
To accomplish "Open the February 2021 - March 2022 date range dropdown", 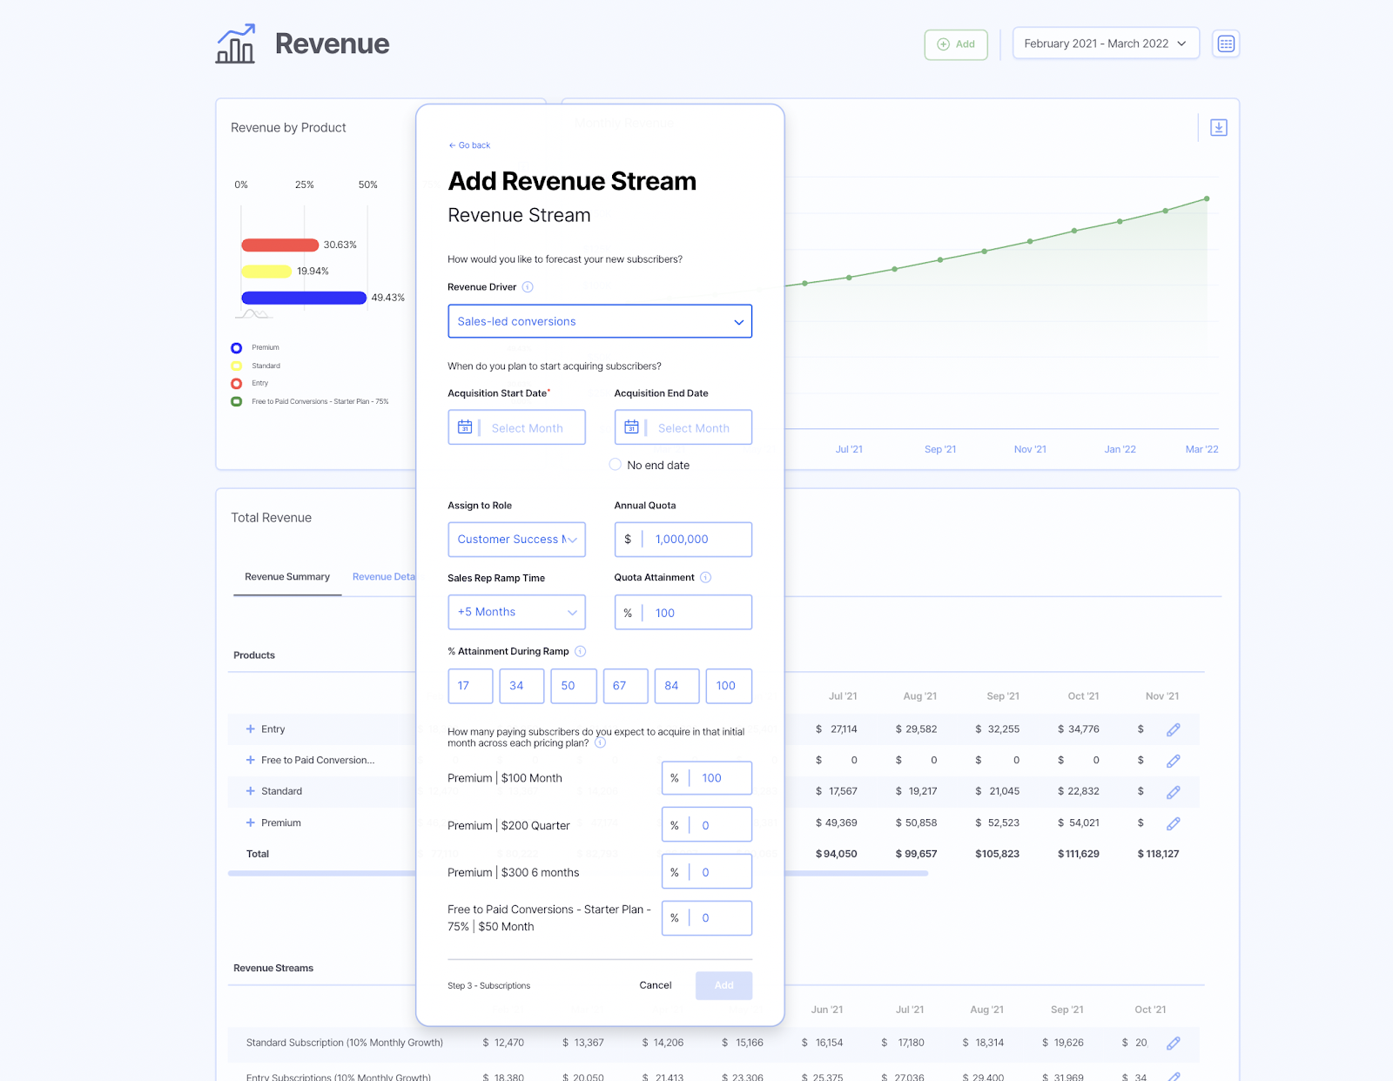I will [1105, 44].
